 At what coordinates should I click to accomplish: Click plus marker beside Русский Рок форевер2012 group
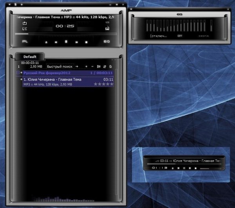(x=21, y=73)
